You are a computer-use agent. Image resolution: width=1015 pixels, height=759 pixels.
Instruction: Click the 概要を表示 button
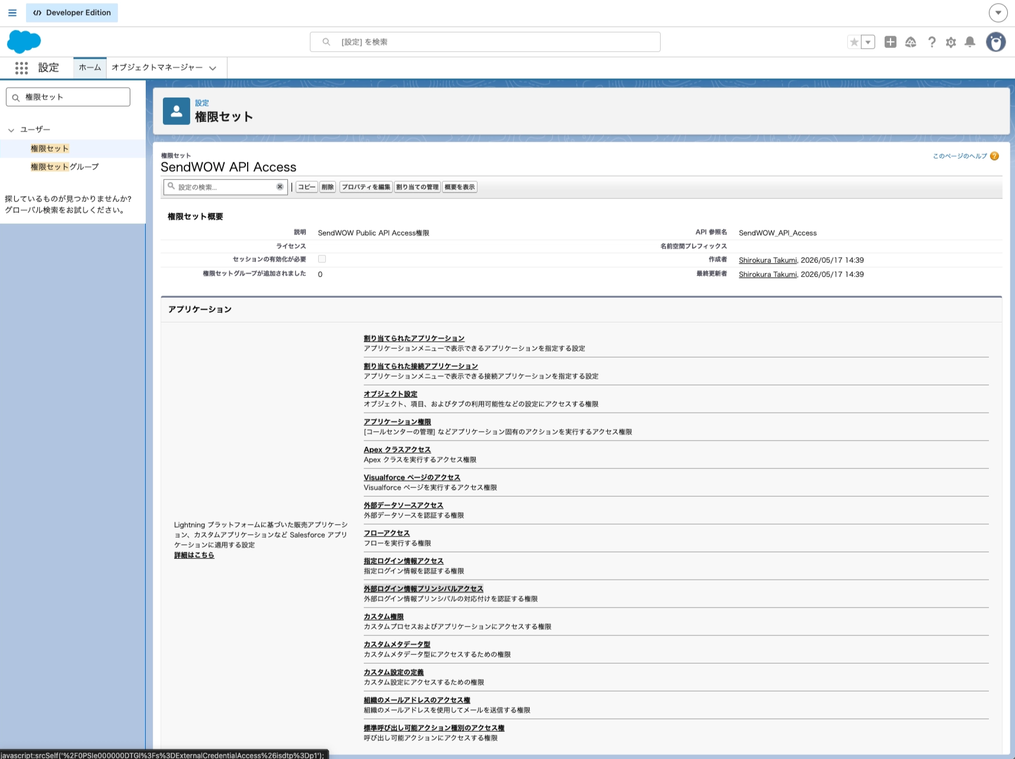point(460,187)
